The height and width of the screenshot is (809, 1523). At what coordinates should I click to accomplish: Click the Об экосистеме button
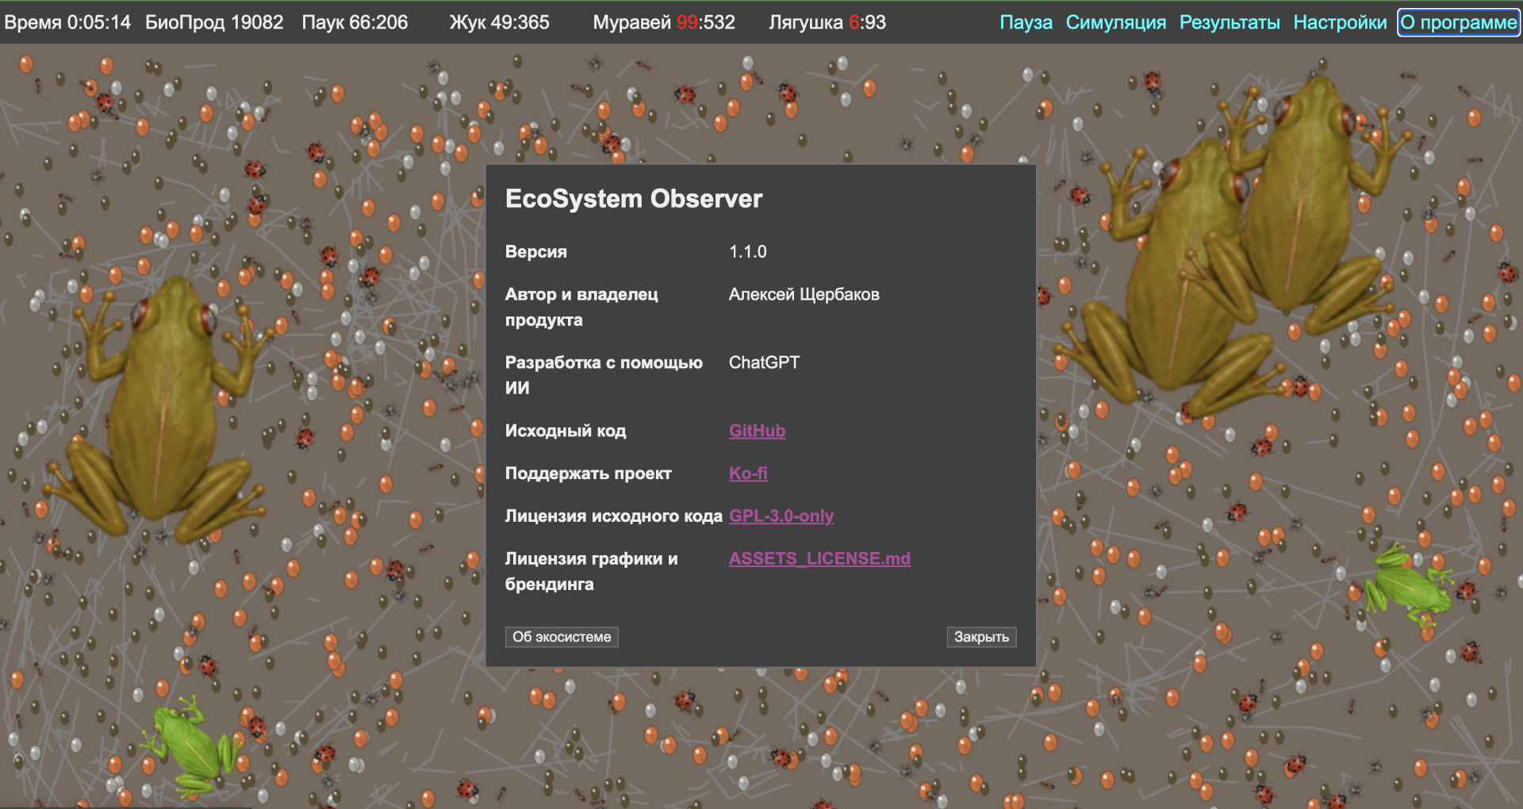point(562,637)
